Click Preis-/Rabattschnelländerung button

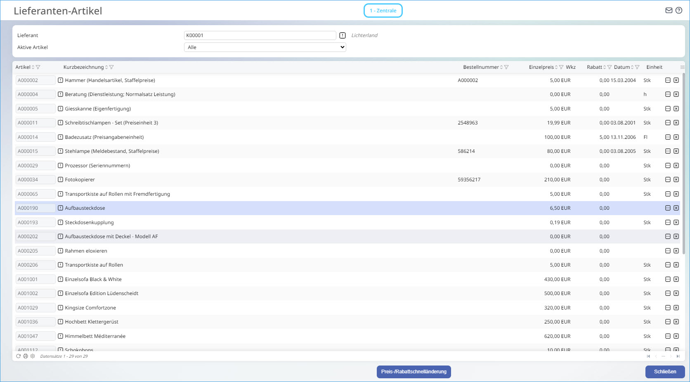[414, 372]
